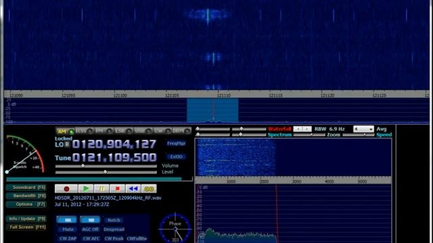The image size is (433, 243).
Task: Open Info / Update [F9]
Action: tap(26, 219)
